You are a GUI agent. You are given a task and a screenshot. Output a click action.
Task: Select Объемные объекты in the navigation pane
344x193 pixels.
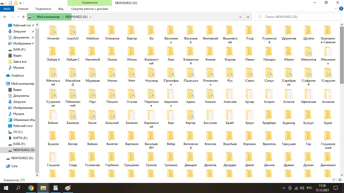[22, 120]
